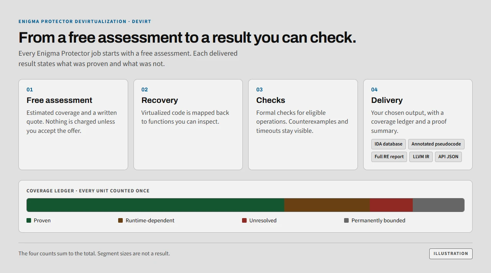Viewport: 491px width, 273px height.
Task: Click the Delivery description about chosen output
Action: tap(409, 122)
